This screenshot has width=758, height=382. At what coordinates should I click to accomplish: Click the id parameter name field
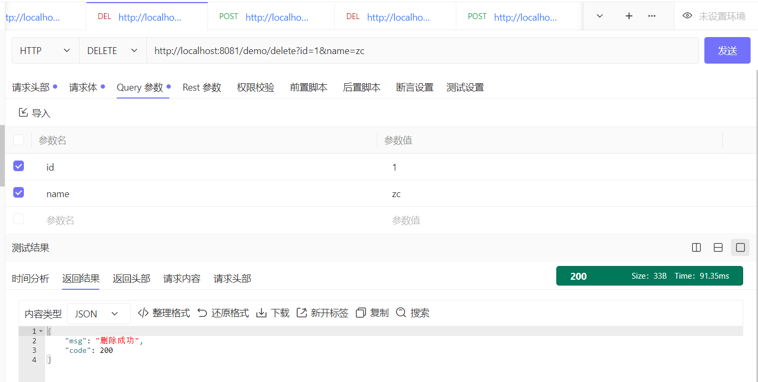click(x=204, y=167)
